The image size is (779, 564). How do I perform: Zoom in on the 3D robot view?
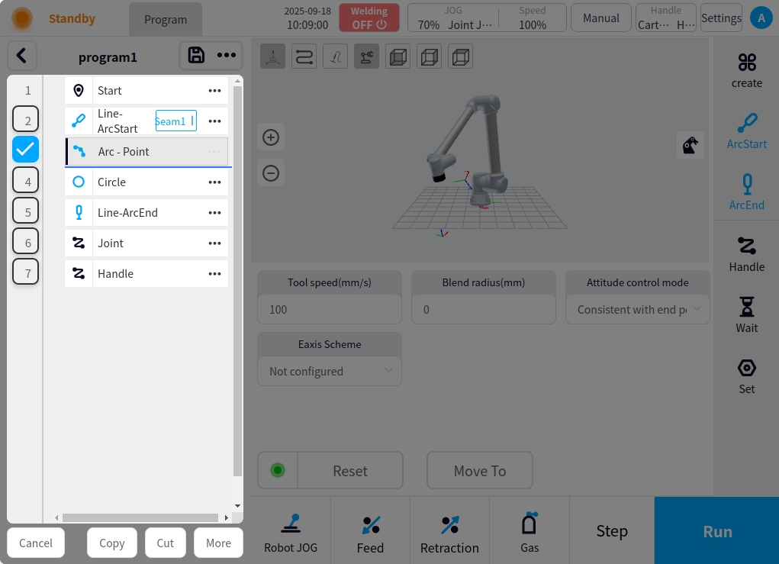click(x=271, y=137)
